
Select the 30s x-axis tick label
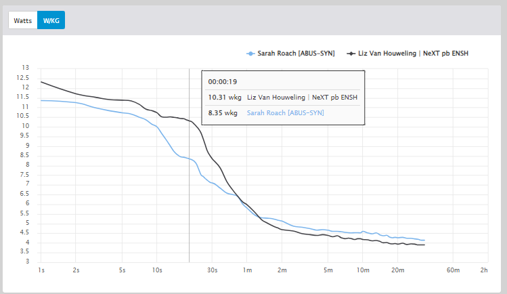point(212,270)
